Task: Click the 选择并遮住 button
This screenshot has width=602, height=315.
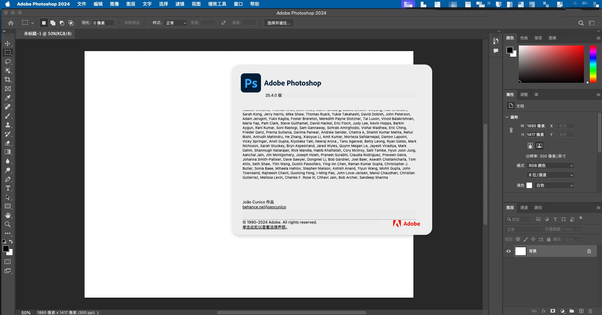Action: 279,23
